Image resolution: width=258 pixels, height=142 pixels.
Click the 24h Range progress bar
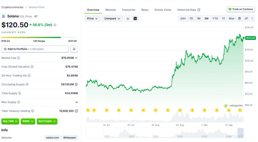39,37
